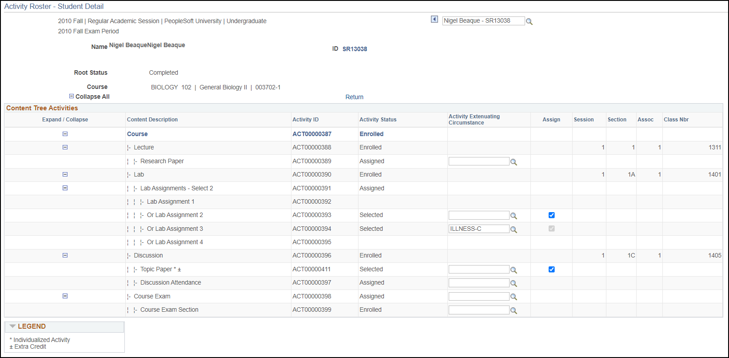Click Discussion Attendance row description

pyautogui.click(x=171, y=282)
